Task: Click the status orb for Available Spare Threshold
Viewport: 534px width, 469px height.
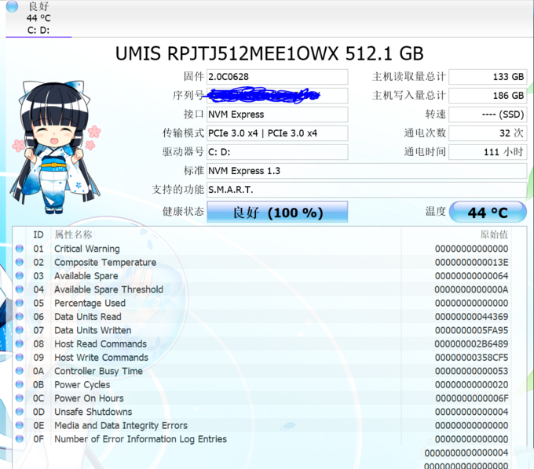Action: click(20, 289)
